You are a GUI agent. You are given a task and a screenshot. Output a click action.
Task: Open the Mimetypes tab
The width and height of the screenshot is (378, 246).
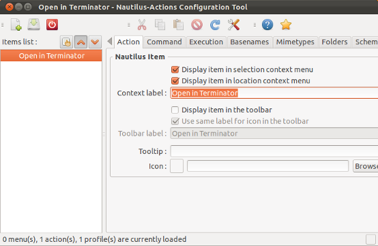tap(295, 42)
